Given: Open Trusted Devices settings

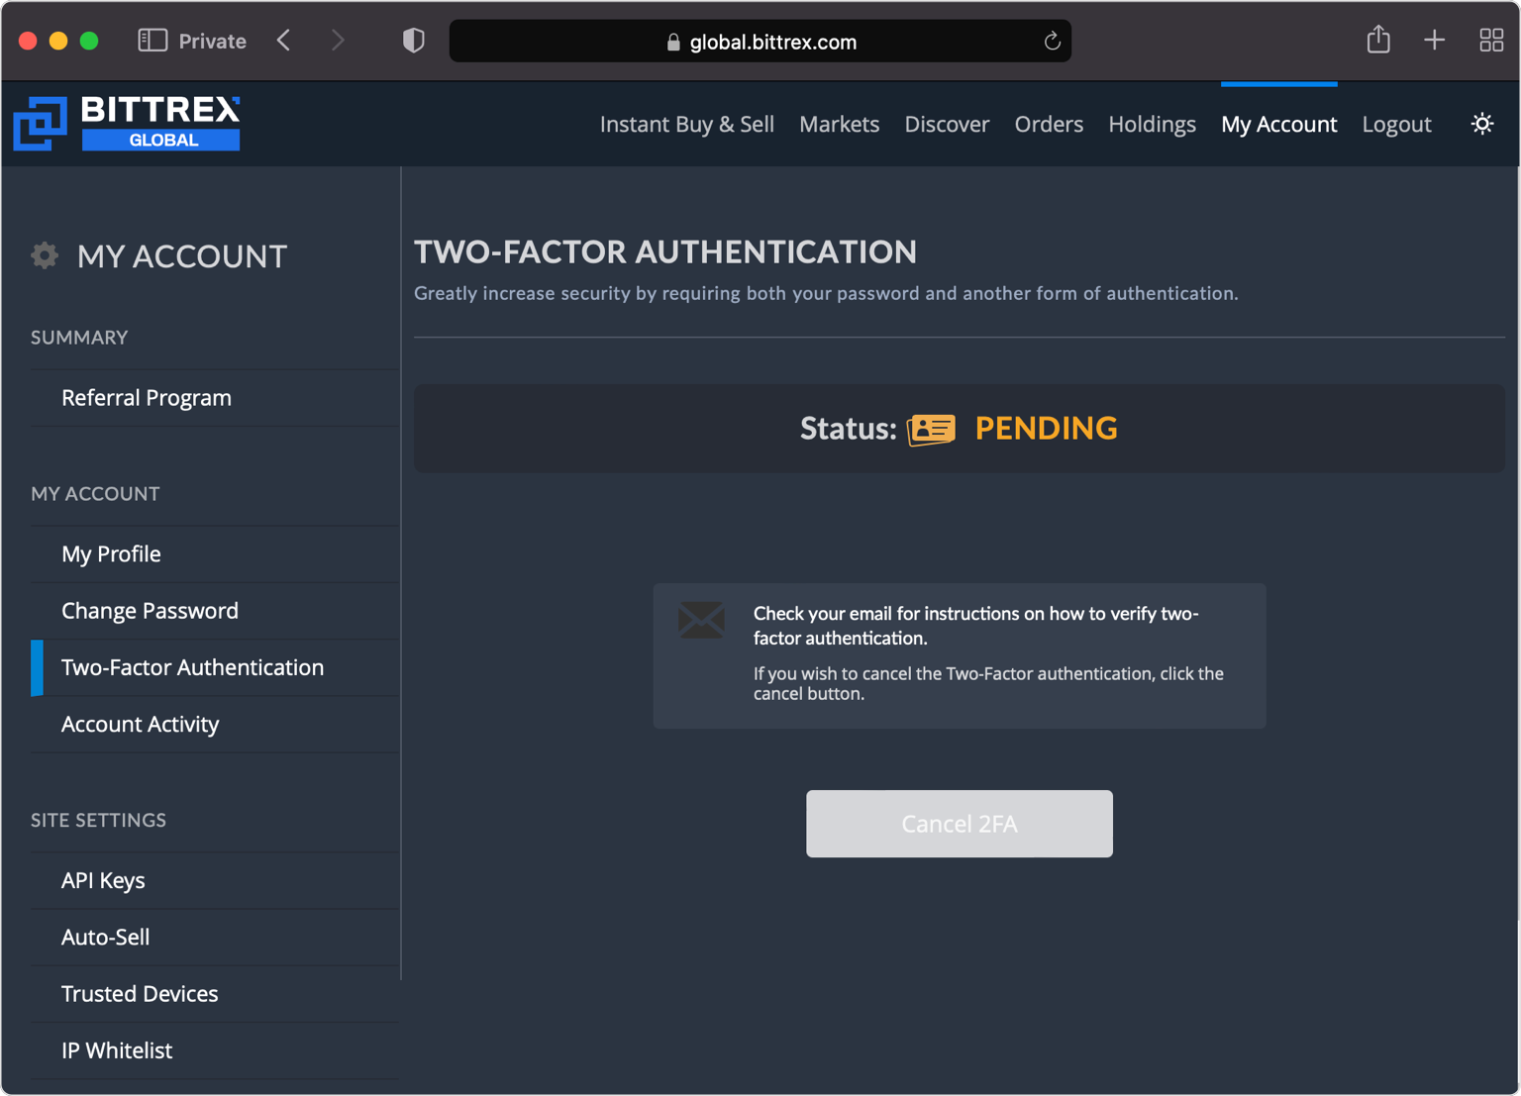Looking at the screenshot, I should (216, 994).
